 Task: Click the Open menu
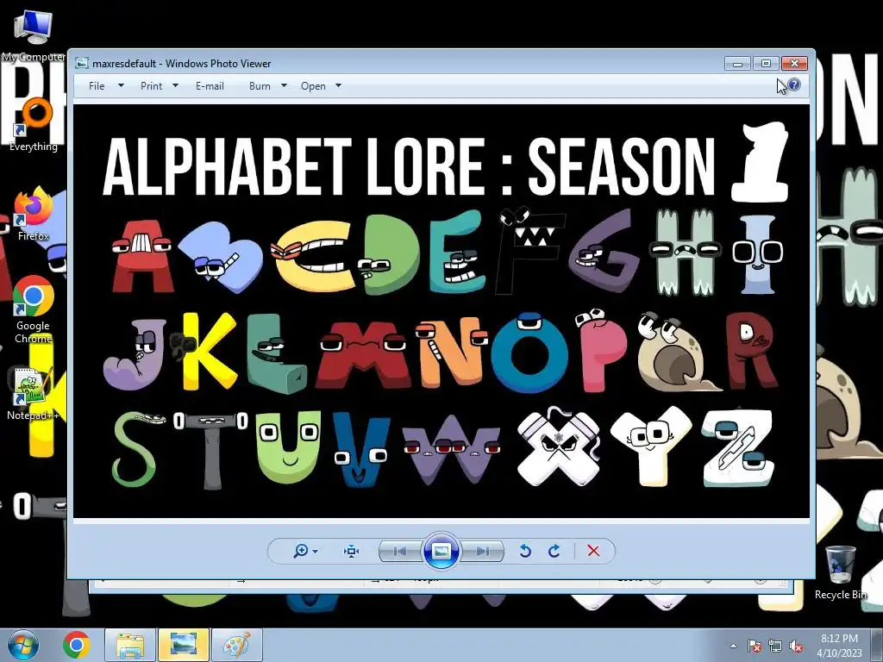click(313, 85)
